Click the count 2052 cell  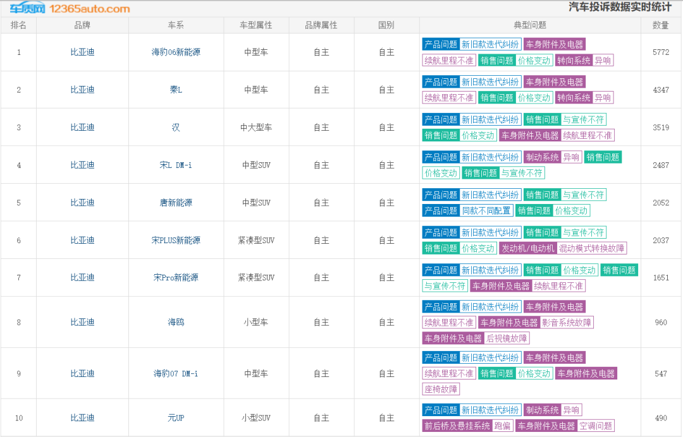click(x=661, y=203)
